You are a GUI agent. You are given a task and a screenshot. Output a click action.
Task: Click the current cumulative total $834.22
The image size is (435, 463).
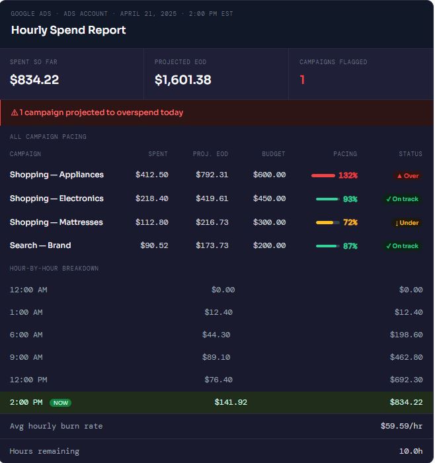[x=406, y=402]
